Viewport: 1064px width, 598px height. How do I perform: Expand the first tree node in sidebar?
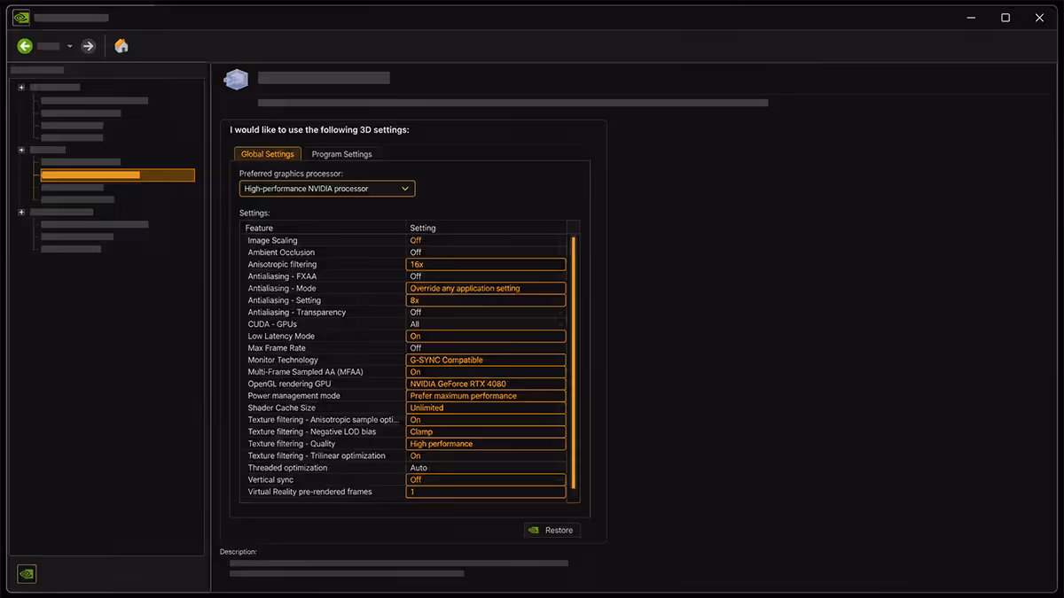[22, 87]
